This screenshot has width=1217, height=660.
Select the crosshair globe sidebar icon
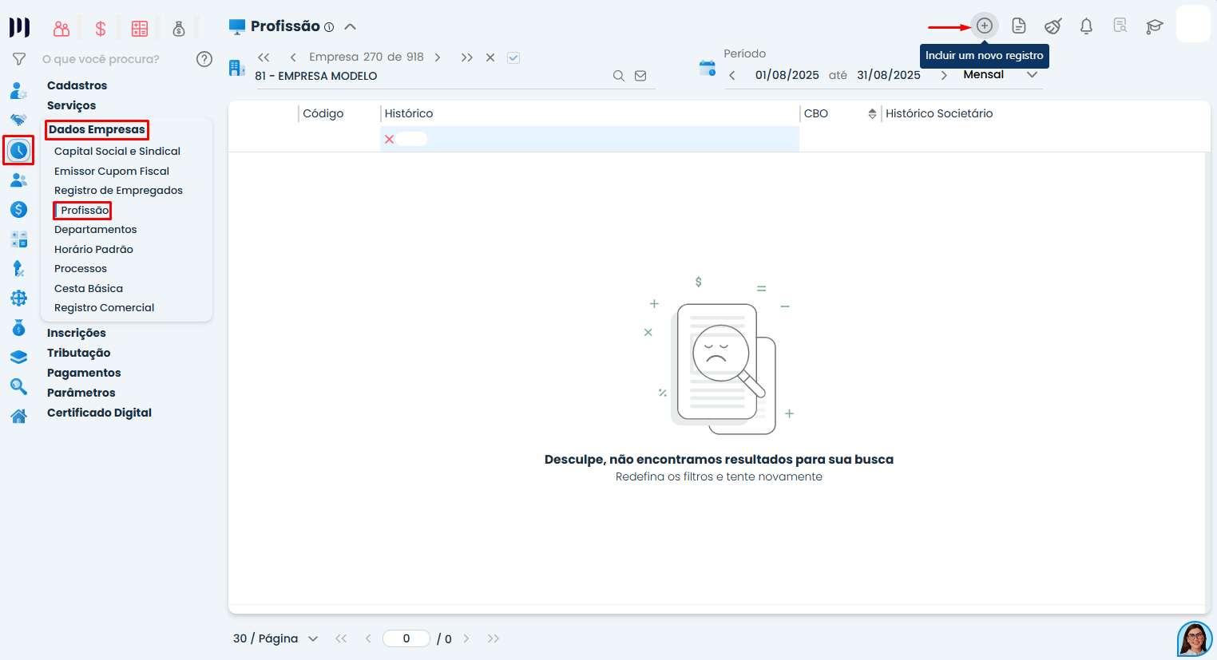(18, 298)
